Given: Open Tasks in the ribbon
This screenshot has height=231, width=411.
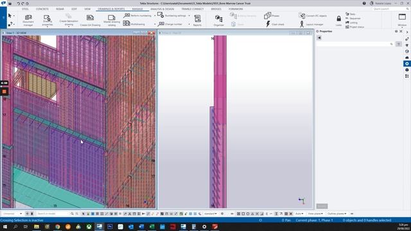Looking at the screenshot, I should (x=350, y=14).
